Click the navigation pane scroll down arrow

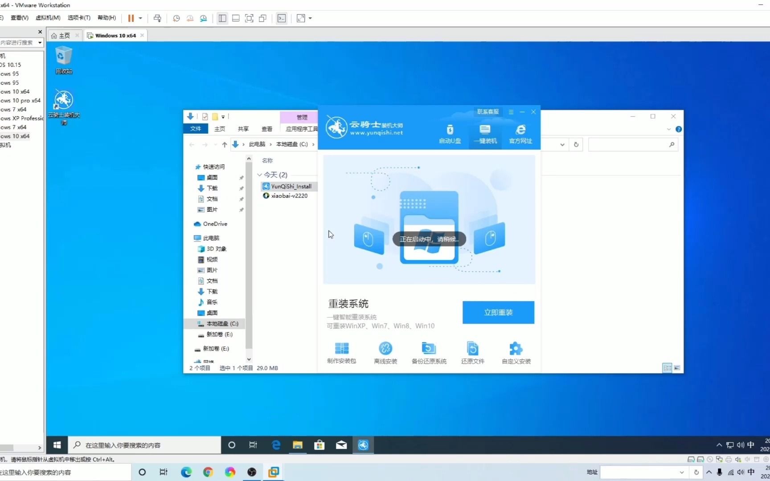coord(249,359)
